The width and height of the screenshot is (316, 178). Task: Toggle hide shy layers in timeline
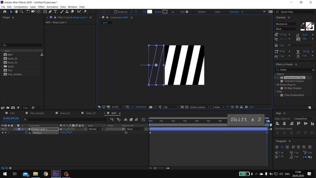coord(125,120)
